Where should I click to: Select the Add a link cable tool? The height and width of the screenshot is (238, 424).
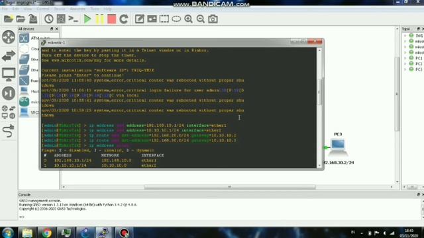[9, 131]
